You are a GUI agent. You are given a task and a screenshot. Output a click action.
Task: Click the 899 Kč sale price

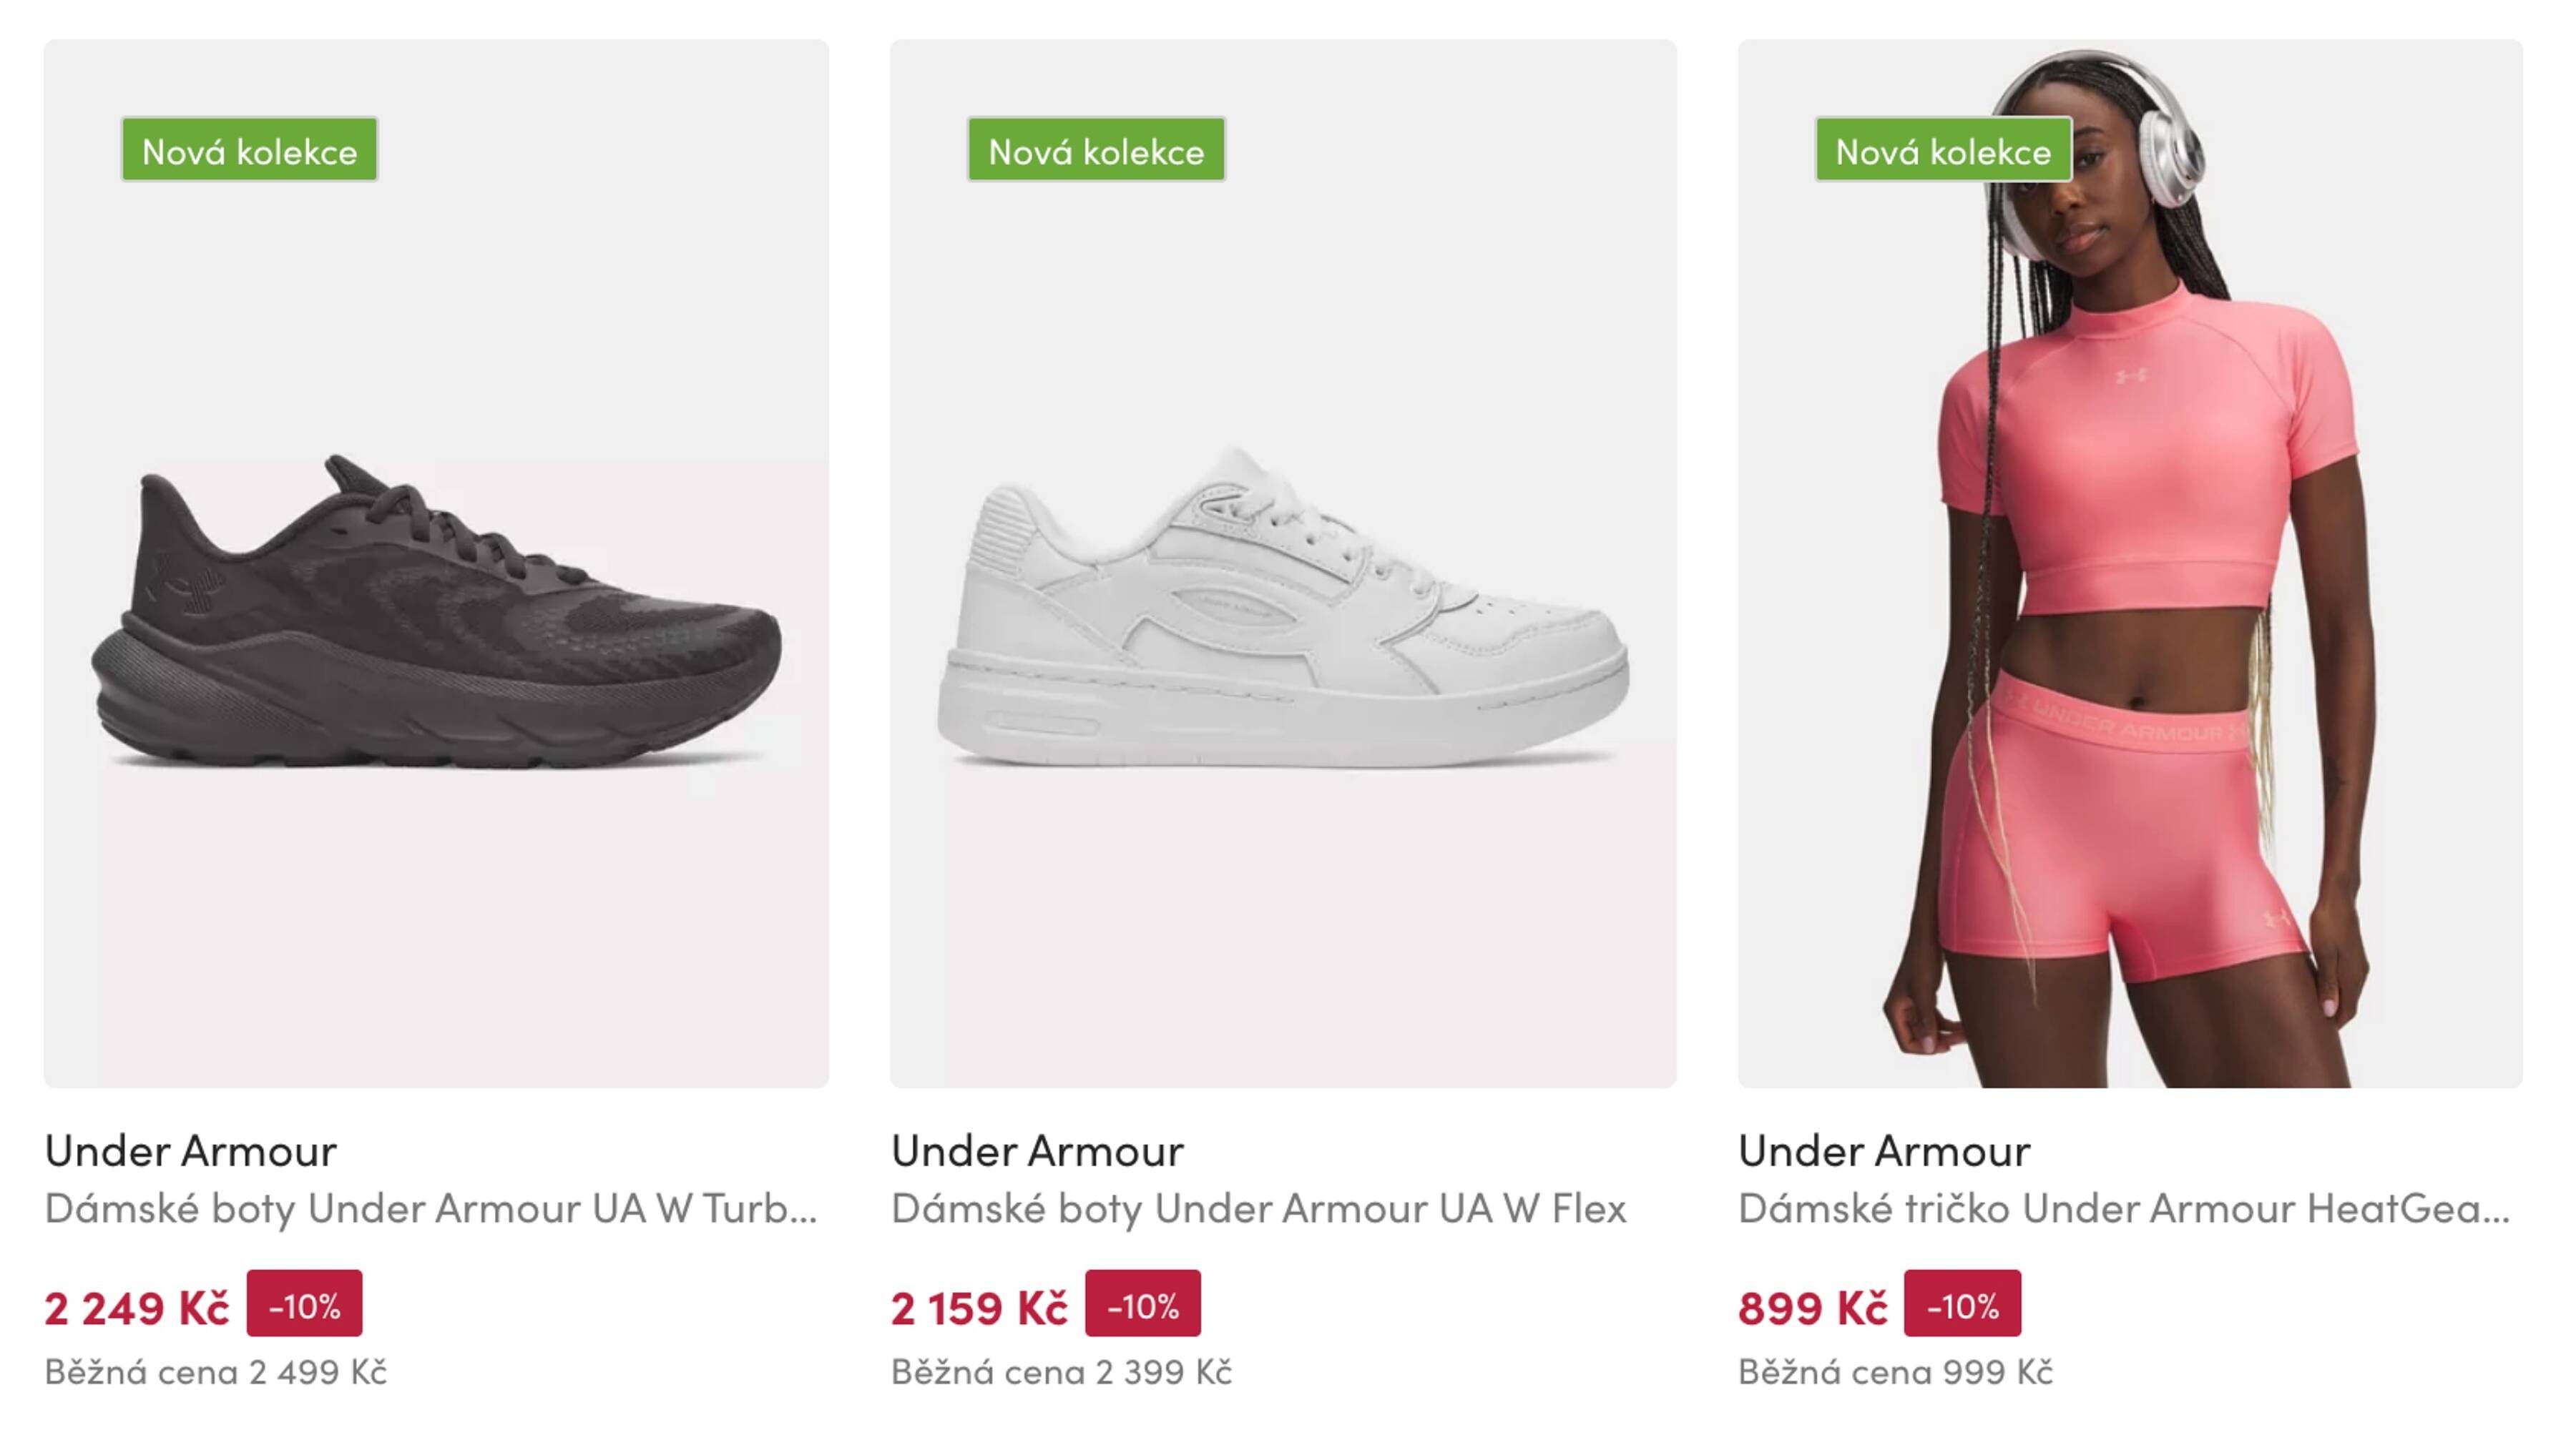[x=1812, y=1308]
